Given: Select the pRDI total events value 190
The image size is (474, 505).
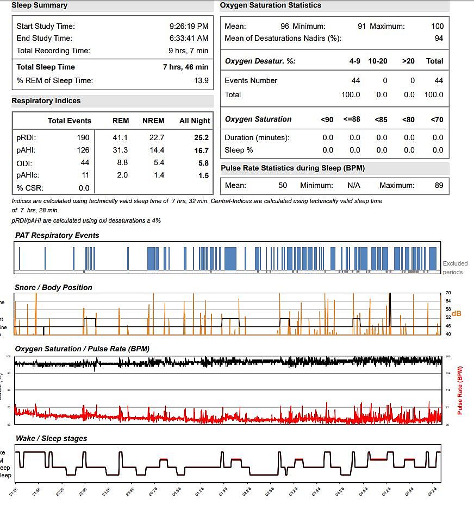Looking at the screenshot, I should click(x=83, y=137).
